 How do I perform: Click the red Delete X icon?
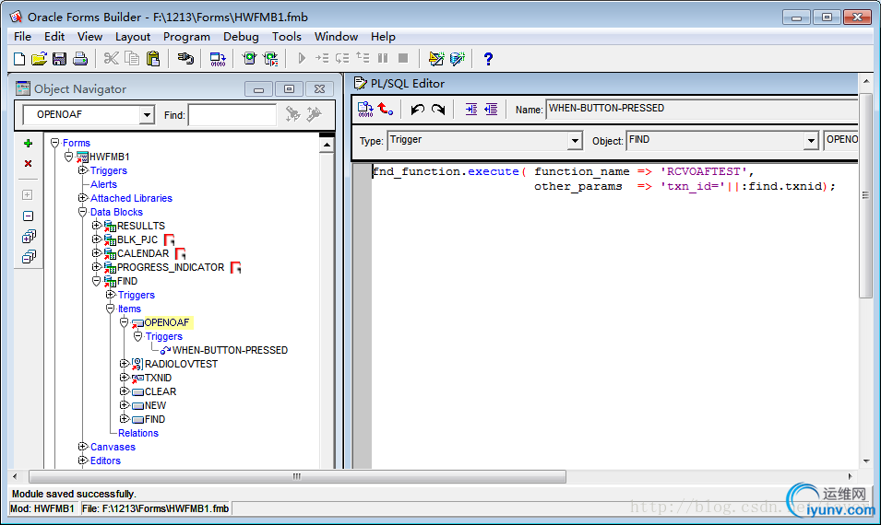pos(28,164)
